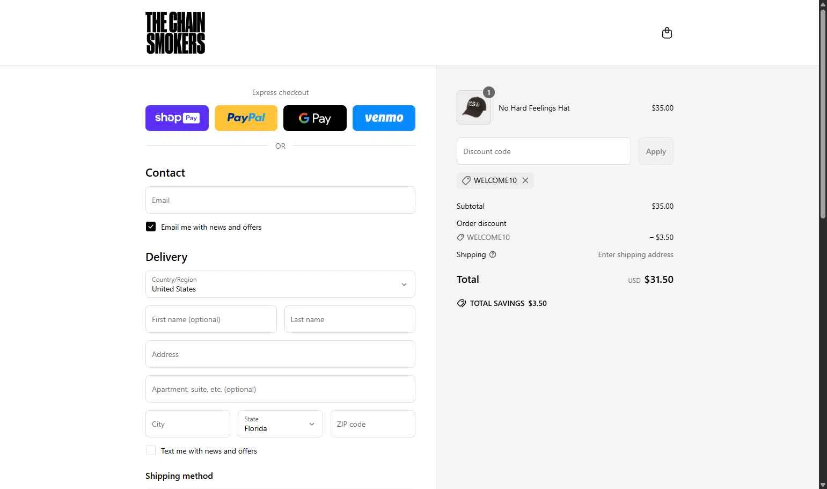827x489 pixels.
Task: Open the Country/Region dropdown
Action: tap(280, 284)
